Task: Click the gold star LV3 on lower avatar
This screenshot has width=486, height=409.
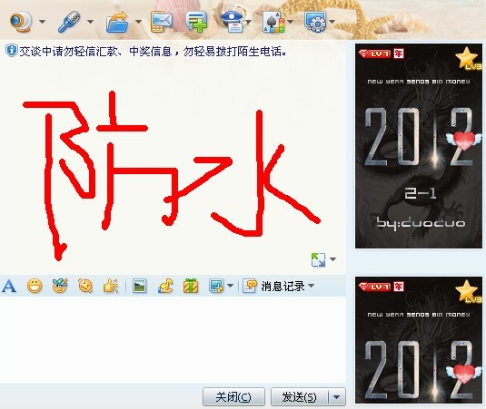Action: (468, 291)
